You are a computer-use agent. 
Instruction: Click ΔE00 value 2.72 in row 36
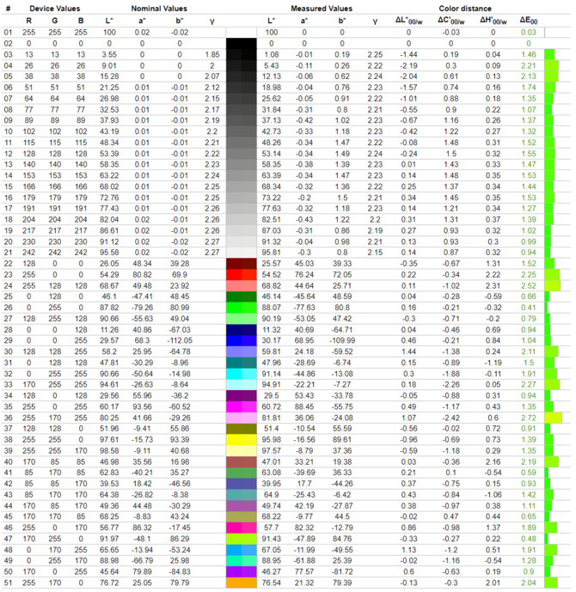click(529, 418)
